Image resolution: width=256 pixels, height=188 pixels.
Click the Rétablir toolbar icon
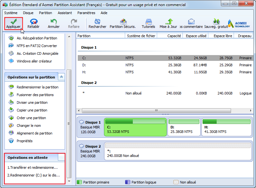tap(34, 21)
